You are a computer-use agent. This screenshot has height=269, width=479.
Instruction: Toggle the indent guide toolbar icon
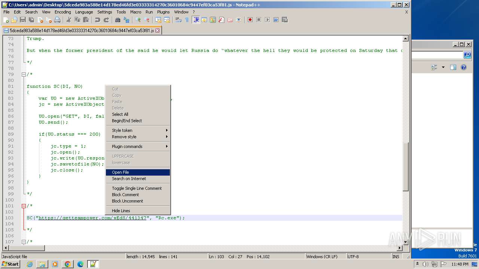pyautogui.click(x=196, y=20)
